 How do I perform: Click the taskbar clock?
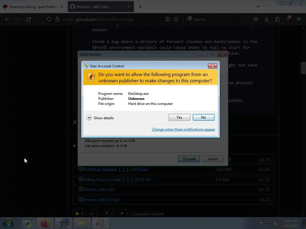click(x=291, y=223)
